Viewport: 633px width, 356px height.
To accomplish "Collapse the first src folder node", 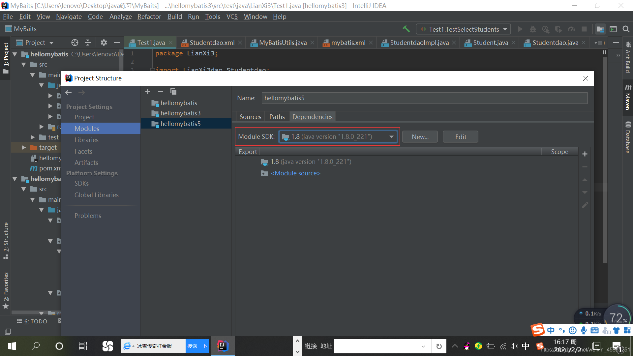I will [x=24, y=65].
